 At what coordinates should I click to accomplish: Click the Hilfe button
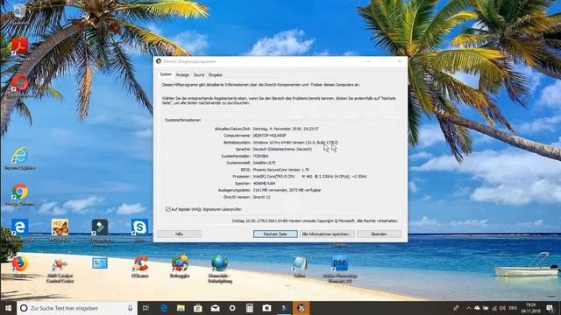[x=179, y=234]
